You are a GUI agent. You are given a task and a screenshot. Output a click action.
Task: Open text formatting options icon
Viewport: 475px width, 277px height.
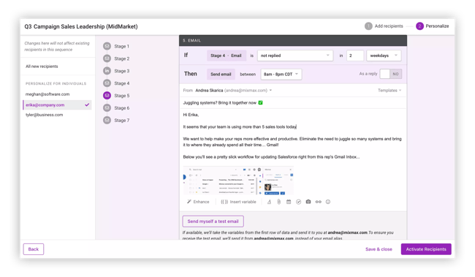point(269,202)
